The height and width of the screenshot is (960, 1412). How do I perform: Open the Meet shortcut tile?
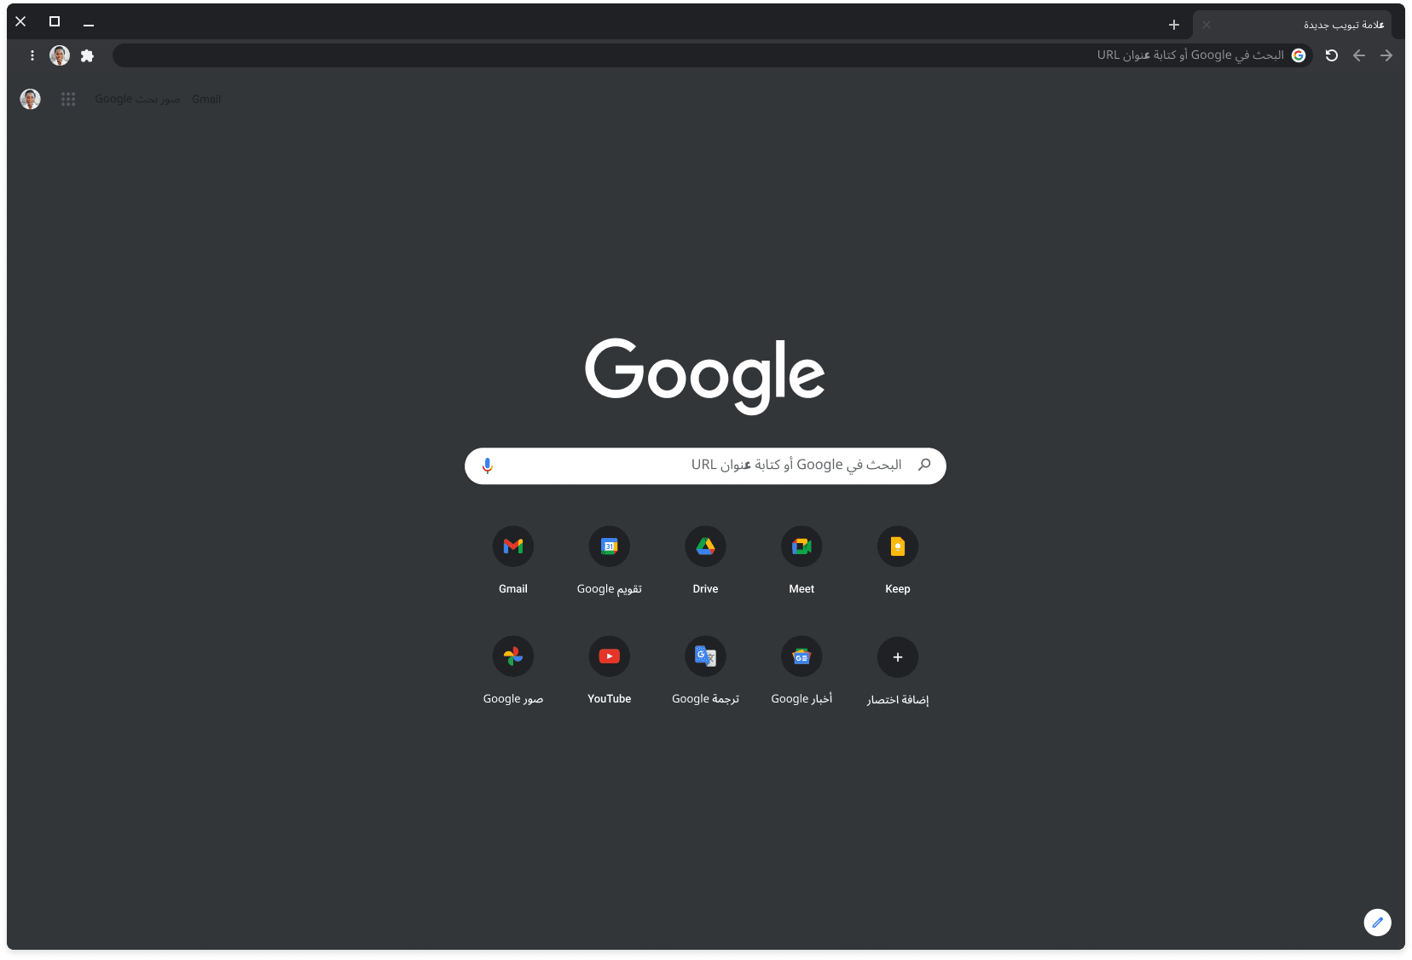[801, 547]
